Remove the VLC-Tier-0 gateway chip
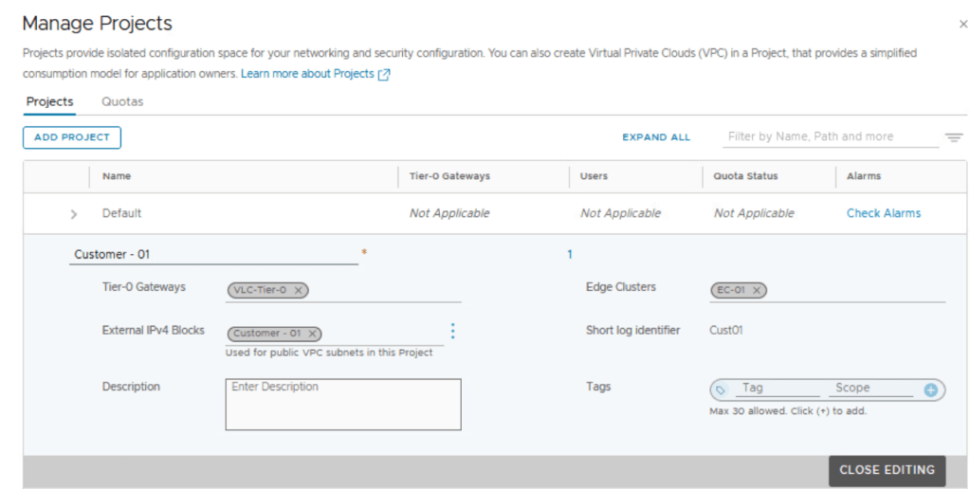This screenshot has height=489, width=970. (299, 291)
